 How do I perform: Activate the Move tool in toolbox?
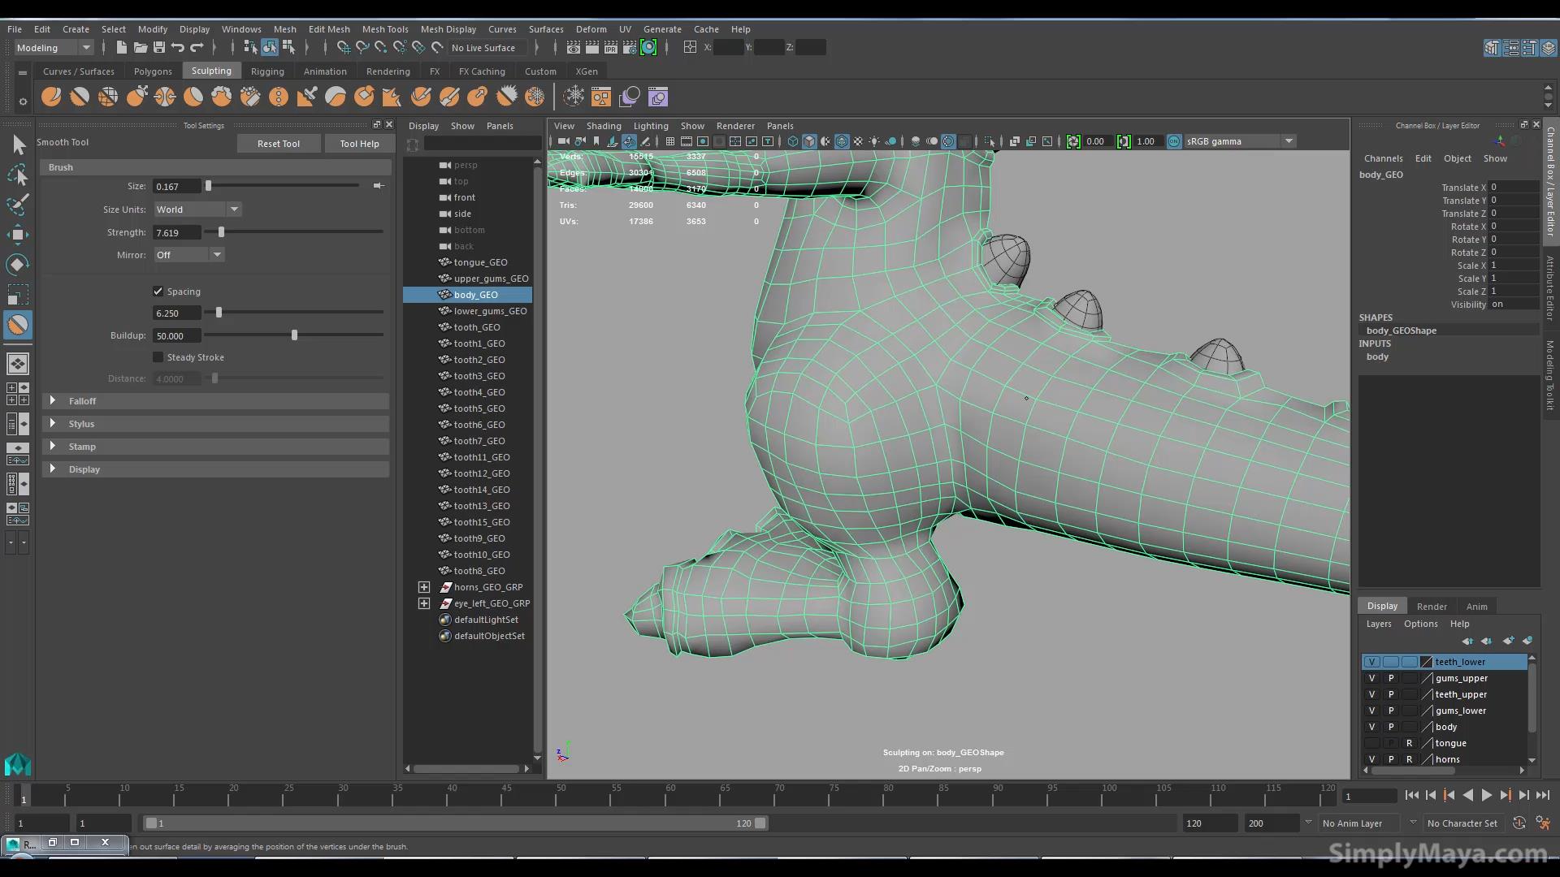point(19,235)
